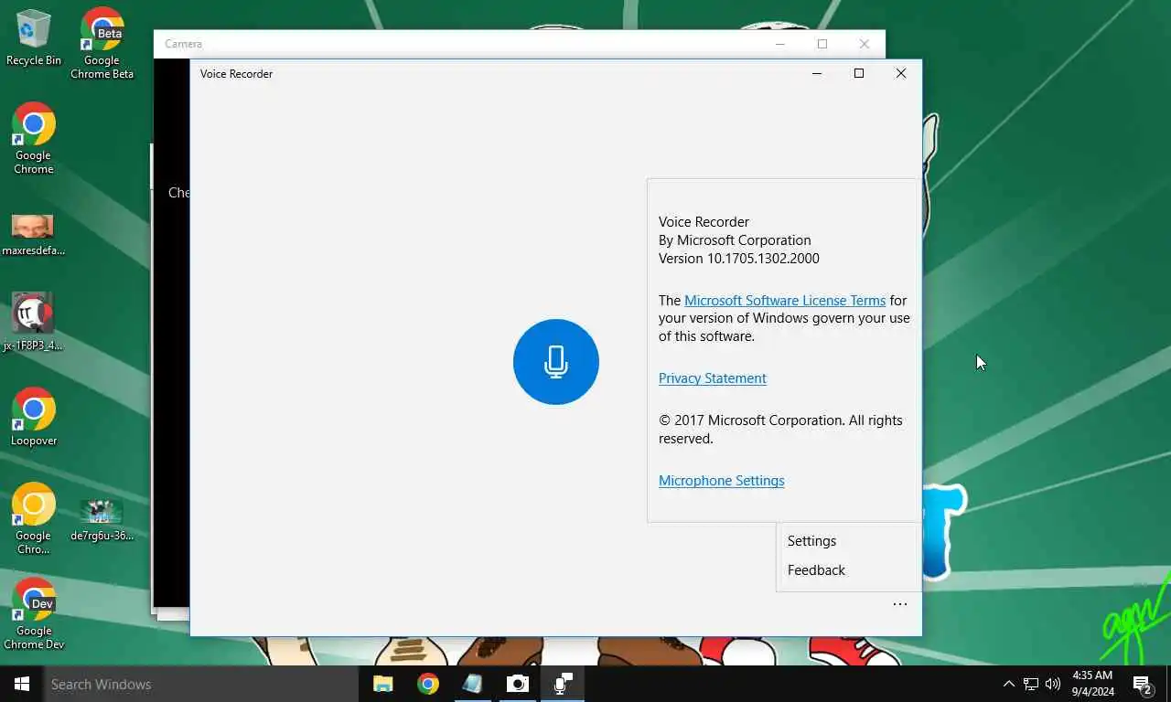Open the notepad-like app on the taskbar
1171x702 pixels.
tap(473, 684)
